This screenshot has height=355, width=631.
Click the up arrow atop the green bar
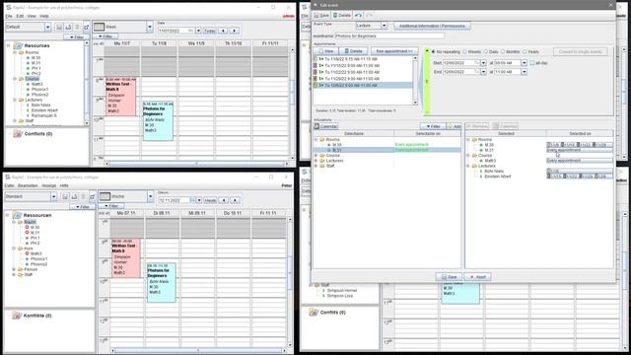coord(427,51)
